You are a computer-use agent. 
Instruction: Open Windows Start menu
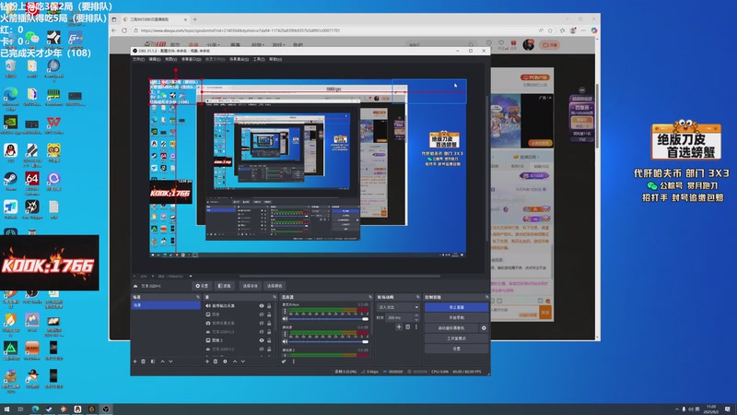click(6, 409)
